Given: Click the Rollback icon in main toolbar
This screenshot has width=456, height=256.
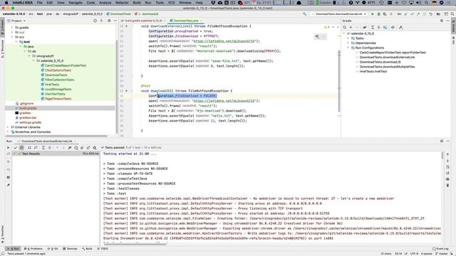Looking at the screenshot, I should click(430, 14).
